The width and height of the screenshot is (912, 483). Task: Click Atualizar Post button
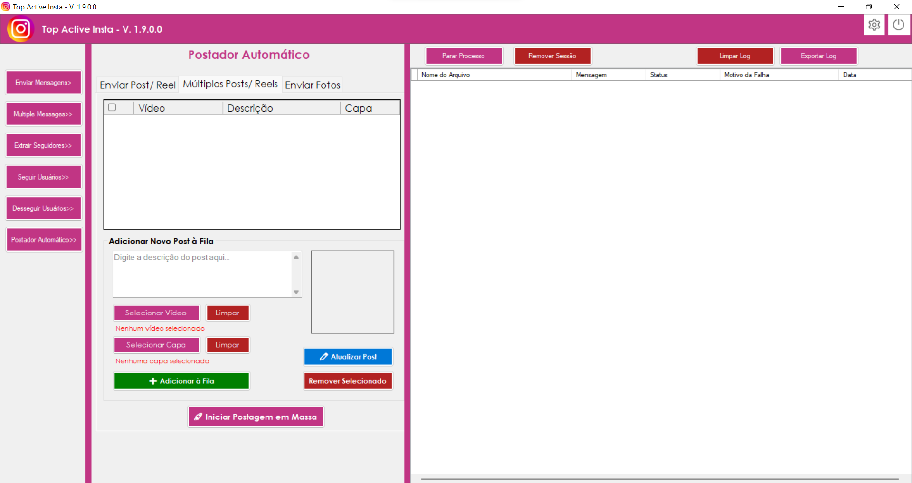[348, 357]
